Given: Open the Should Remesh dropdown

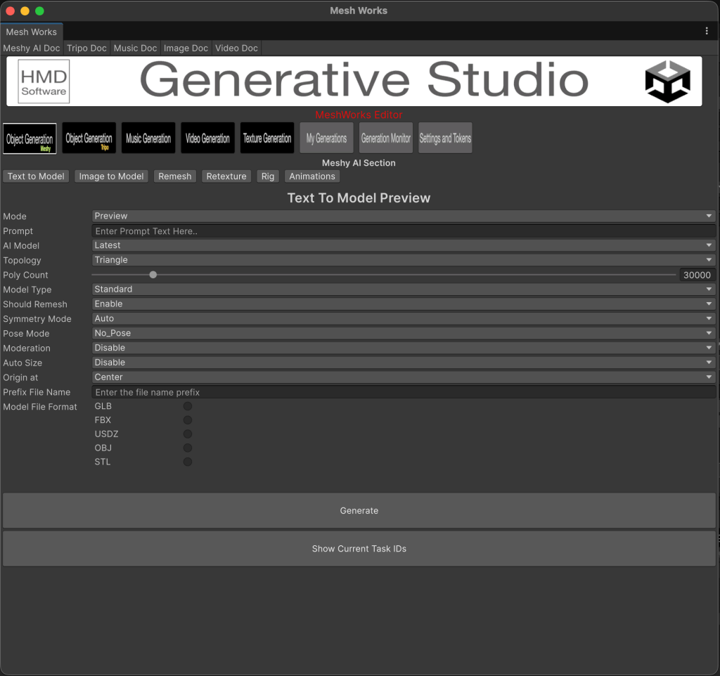Looking at the screenshot, I should point(404,304).
